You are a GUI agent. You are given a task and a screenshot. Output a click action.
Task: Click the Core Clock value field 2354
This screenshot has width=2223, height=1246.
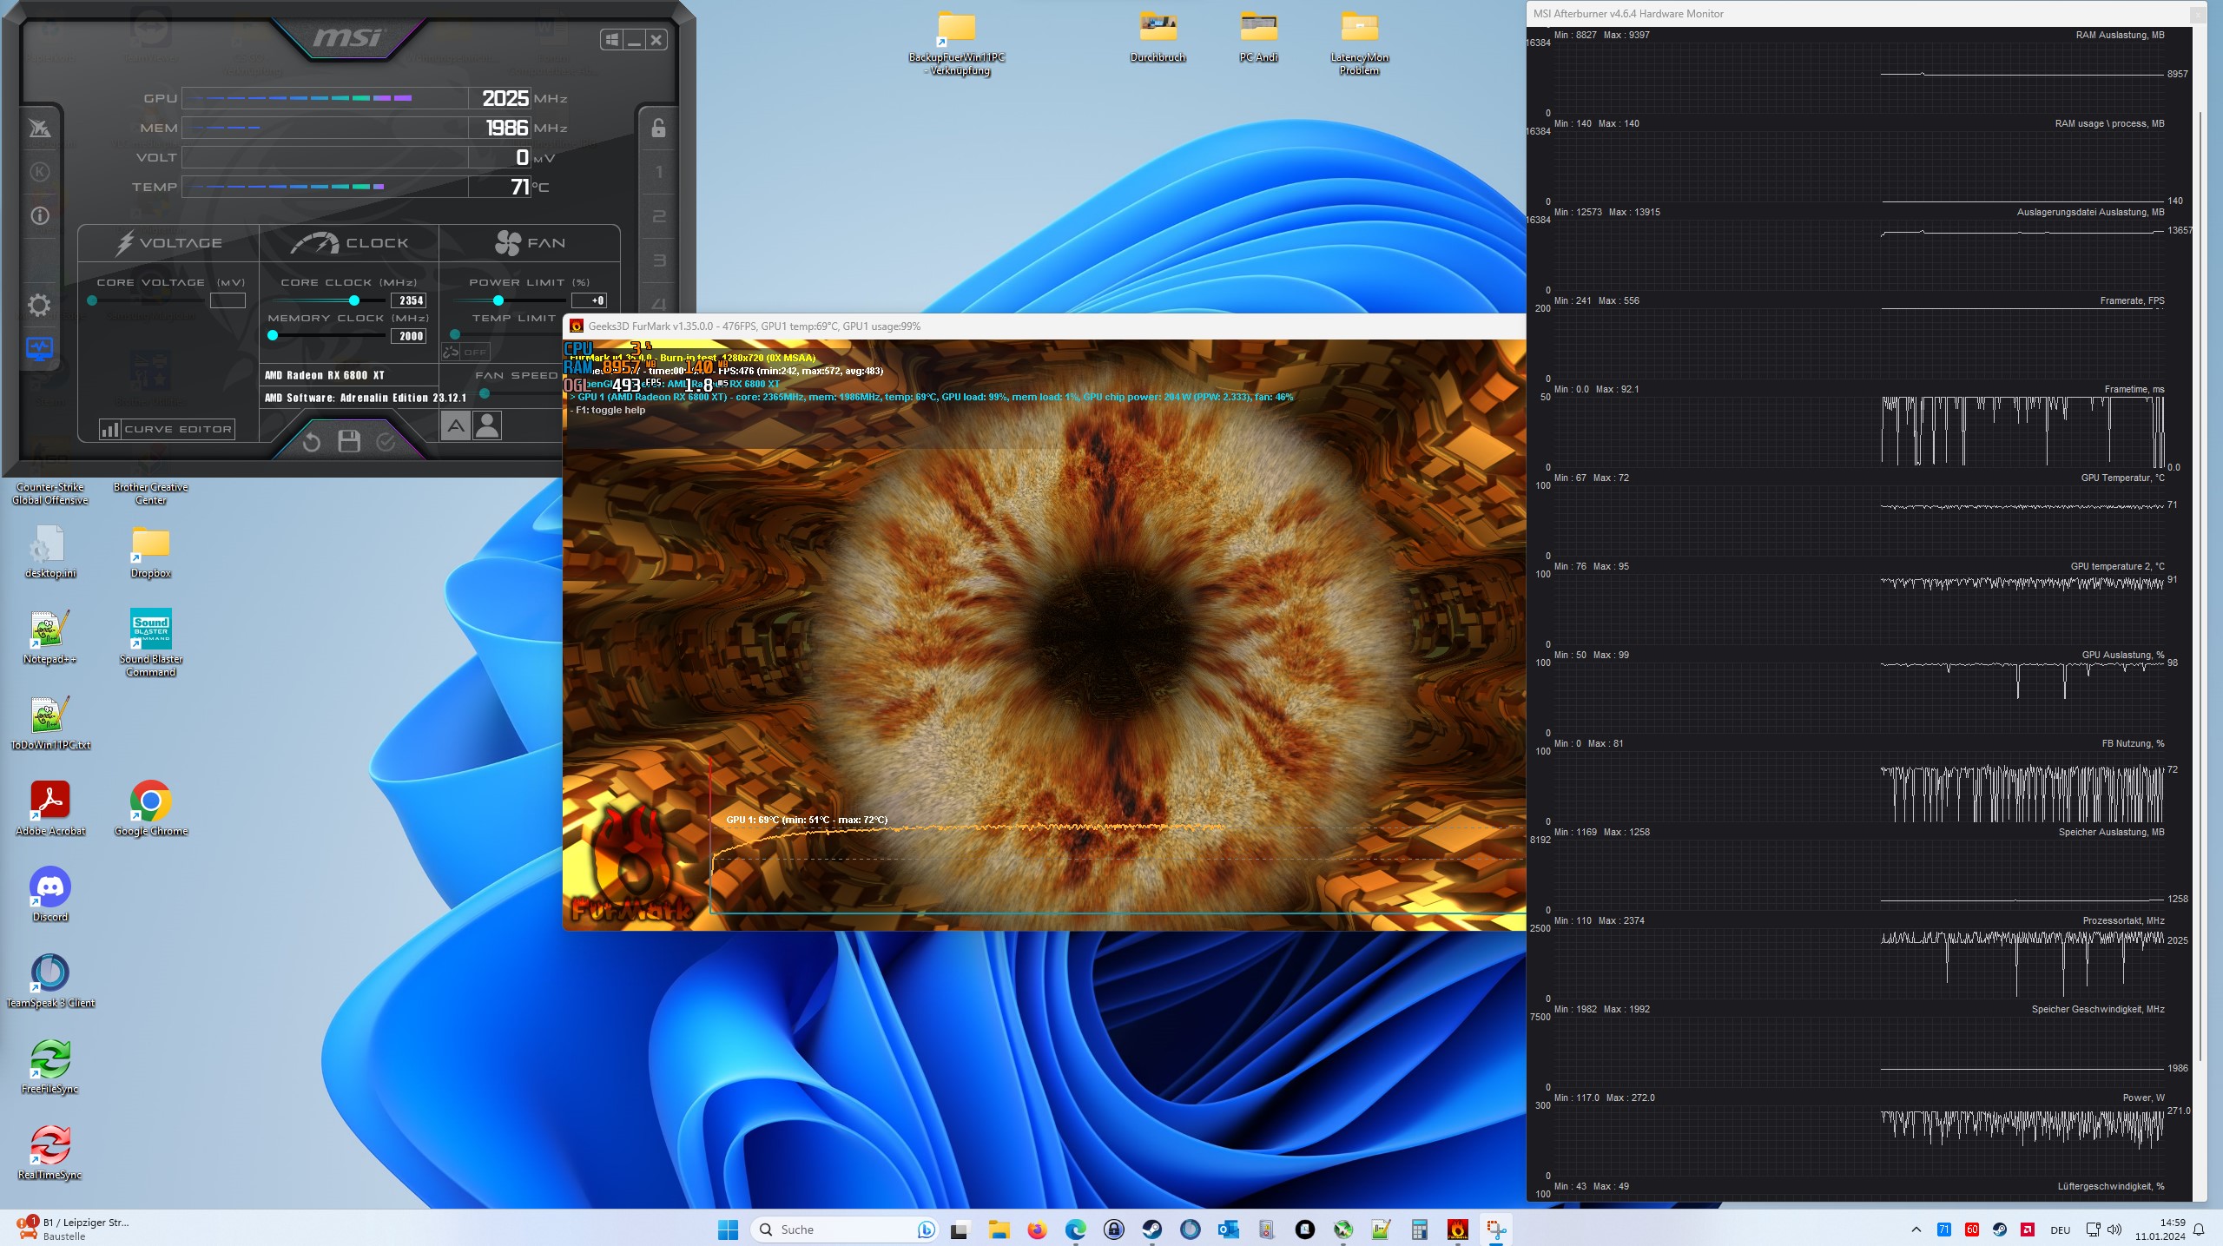pyautogui.click(x=410, y=300)
